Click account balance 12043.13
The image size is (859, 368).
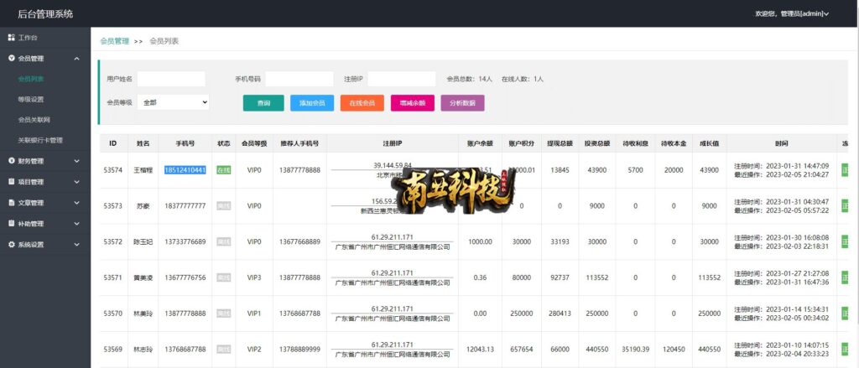(x=480, y=350)
